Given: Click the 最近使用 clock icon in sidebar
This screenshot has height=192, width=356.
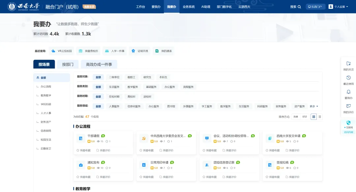Looking at the screenshot, I should click(348, 78).
